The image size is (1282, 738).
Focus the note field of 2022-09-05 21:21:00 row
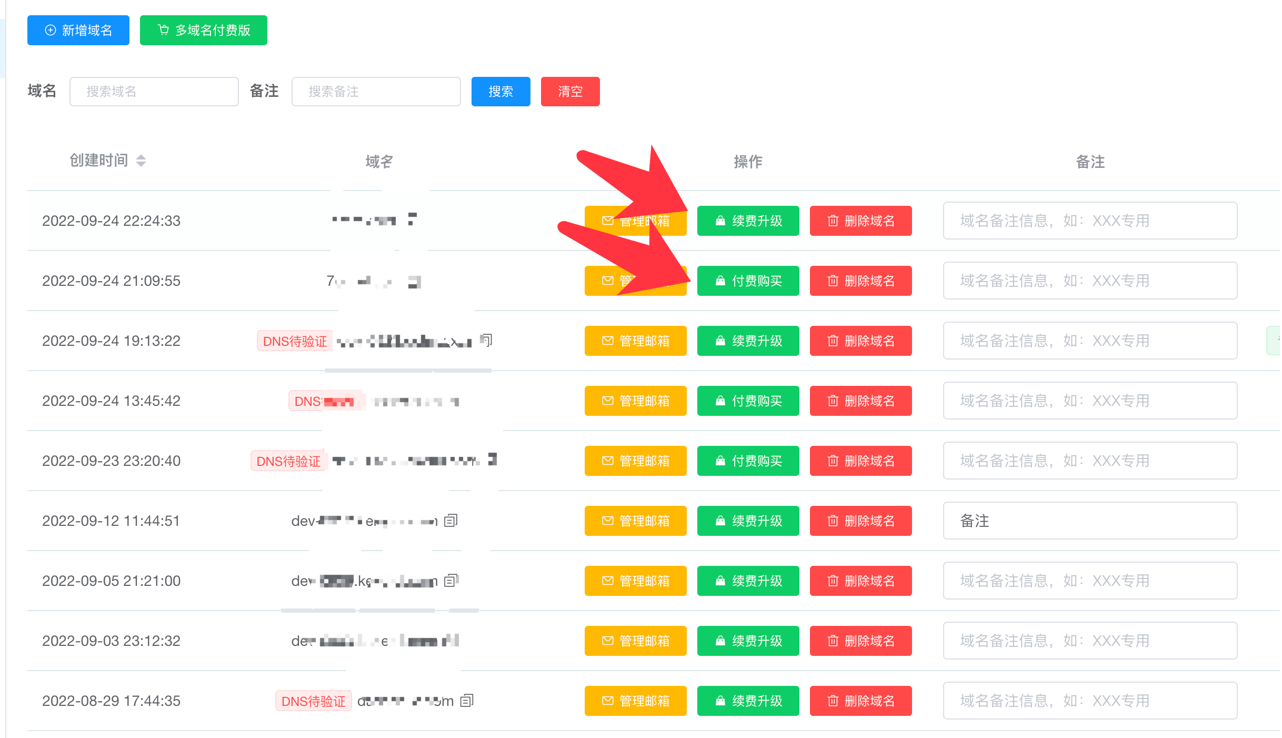(1090, 581)
